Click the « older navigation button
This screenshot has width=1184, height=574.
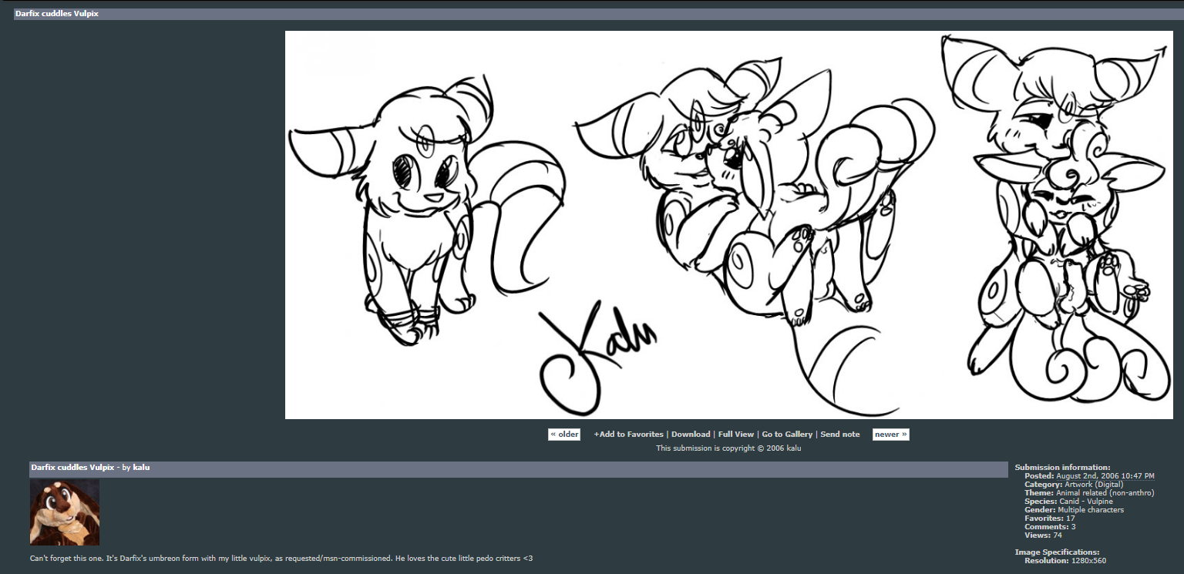(564, 435)
